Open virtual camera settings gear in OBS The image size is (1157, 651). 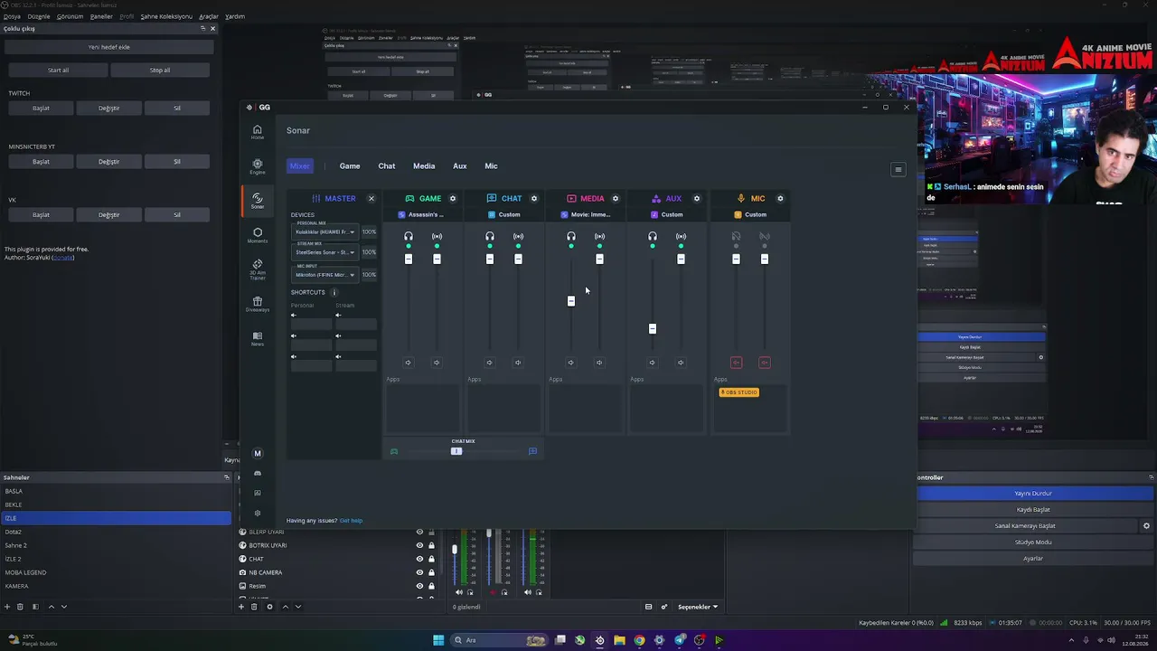(x=1146, y=525)
